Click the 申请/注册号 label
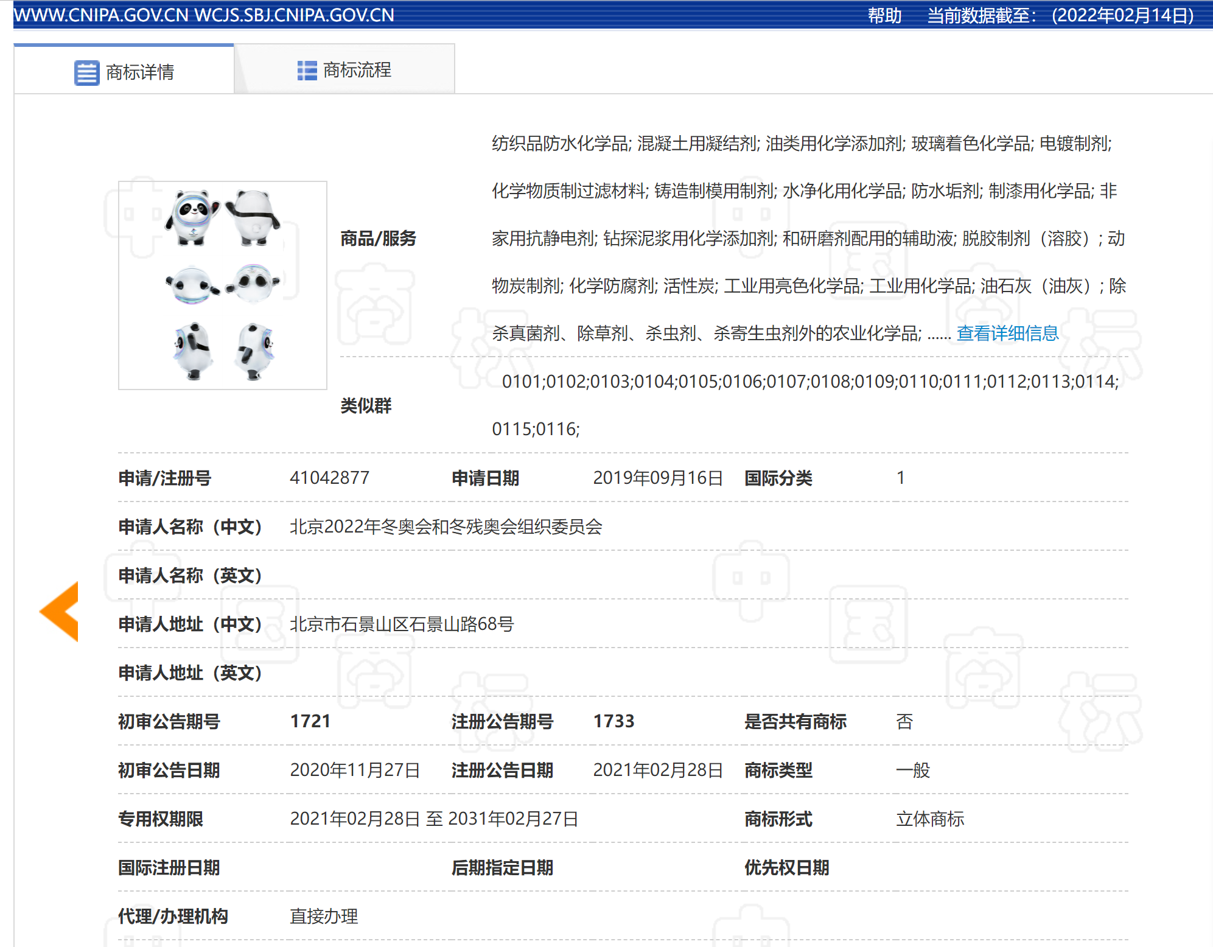1213x947 pixels. pyautogui.click(x=164, y=478)
